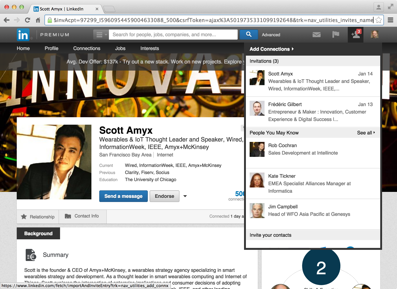Click the Relationship star tab
The height and width of the screenshot is (289, 397).
point(38,217)
